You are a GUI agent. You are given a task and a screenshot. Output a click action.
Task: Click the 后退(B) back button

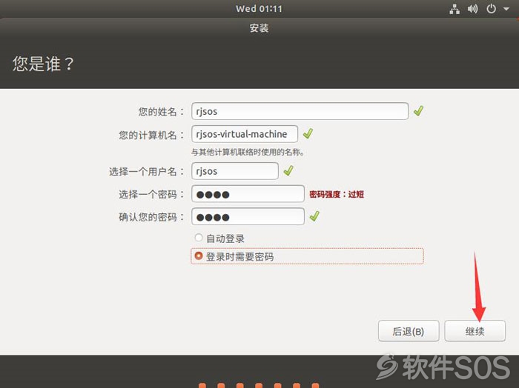[409, 331]
